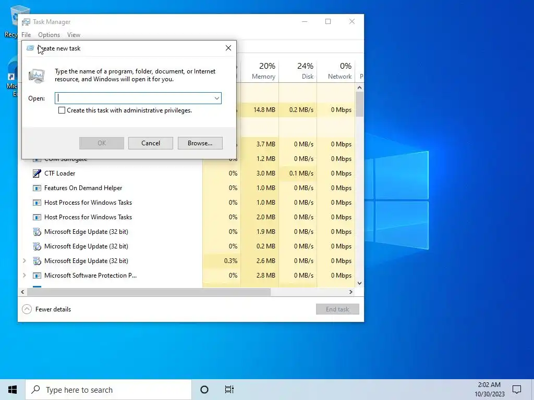Open the View menu in Task Manager
Screen dimensions: 534x400
(x=74, y=35)
